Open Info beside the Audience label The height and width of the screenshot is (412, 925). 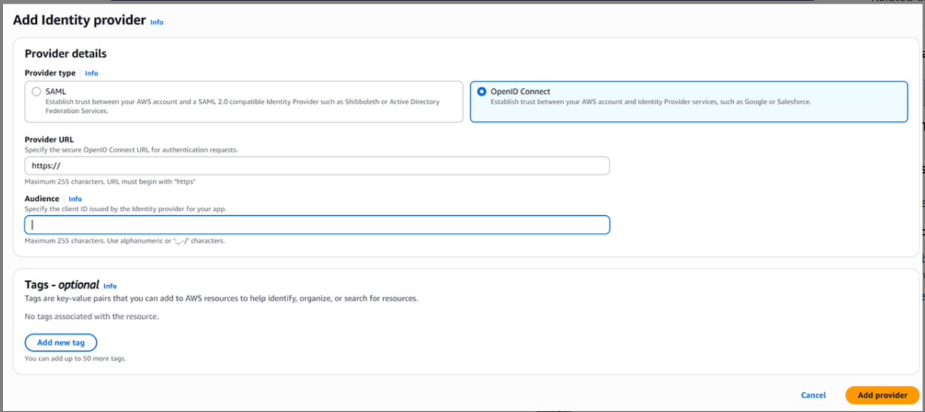[x=75, y=199]
